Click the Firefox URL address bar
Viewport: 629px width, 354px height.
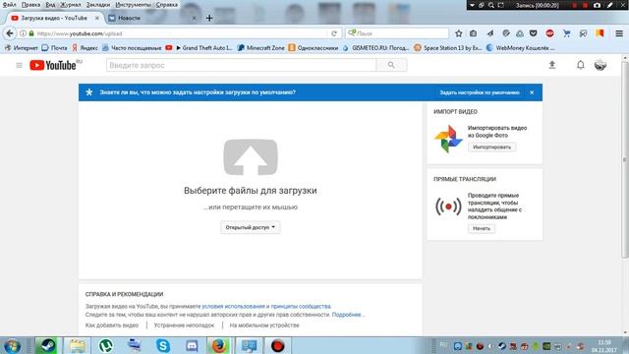[x=181, y=33]
